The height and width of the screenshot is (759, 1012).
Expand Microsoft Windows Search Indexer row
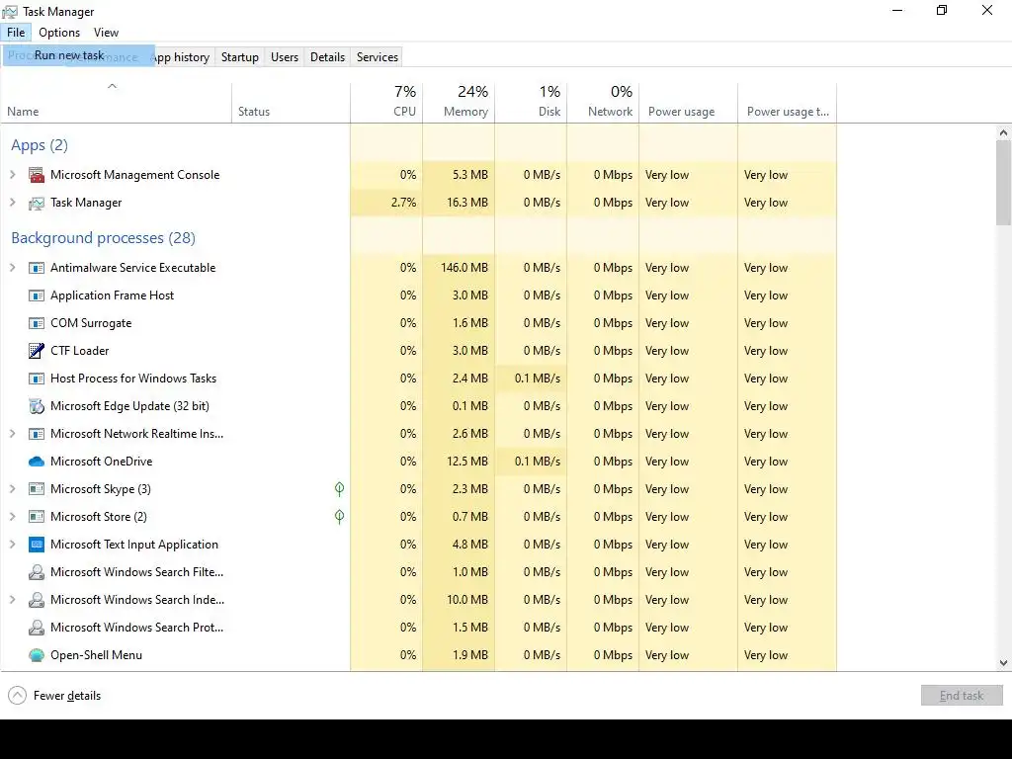[x=12, y=600]
